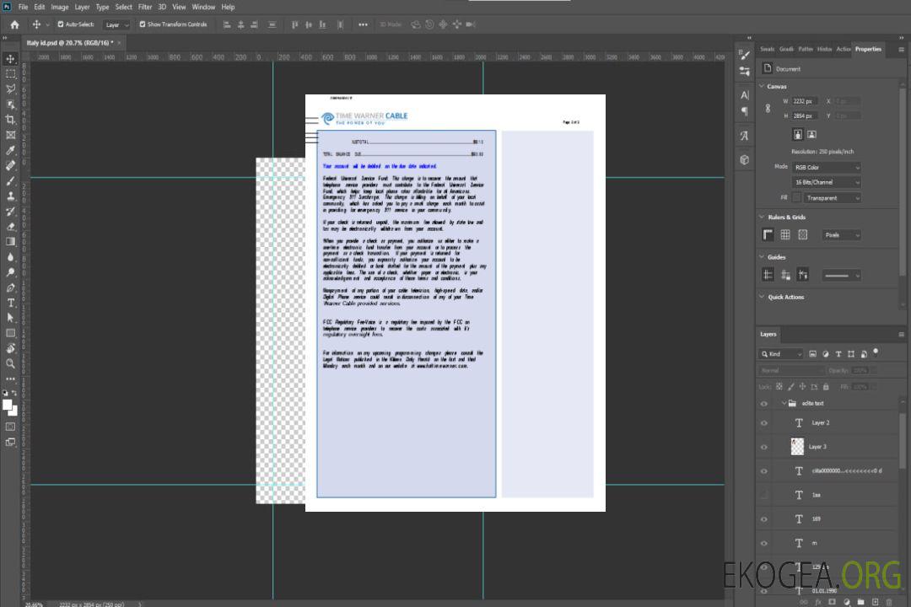This screenshot has width=911, height=607.
Task: Collapse the Canvas section
Action: 762,87
